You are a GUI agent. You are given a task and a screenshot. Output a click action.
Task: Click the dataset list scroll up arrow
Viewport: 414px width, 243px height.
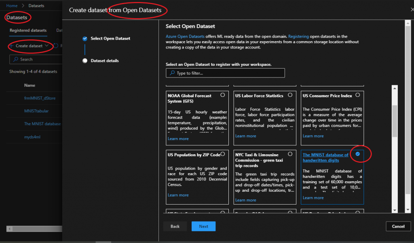point(395,88)
